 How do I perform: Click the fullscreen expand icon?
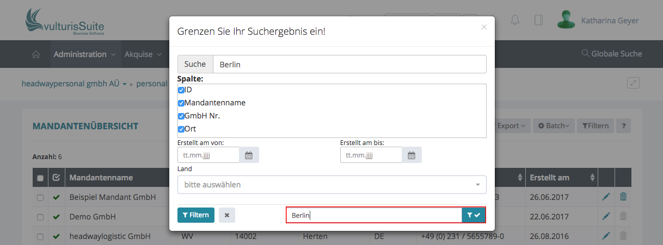click(x=633, y=83)
